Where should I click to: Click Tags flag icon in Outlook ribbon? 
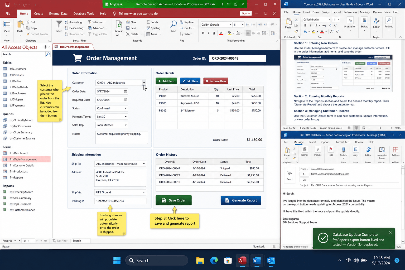tap(331, 149)
